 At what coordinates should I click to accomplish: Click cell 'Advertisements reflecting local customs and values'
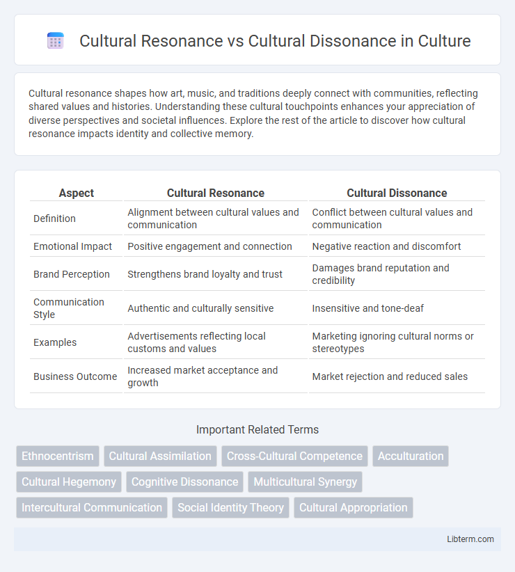click(x=216, y=342)
